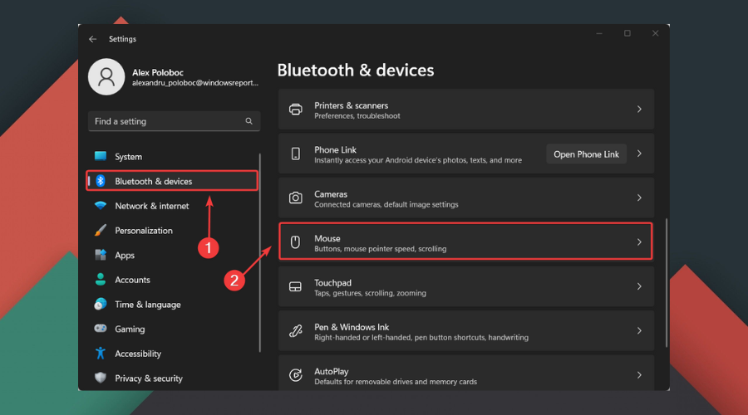
Task: Expand Phone Link chevron
Action: pyautogui.click(x=639, y=154)
